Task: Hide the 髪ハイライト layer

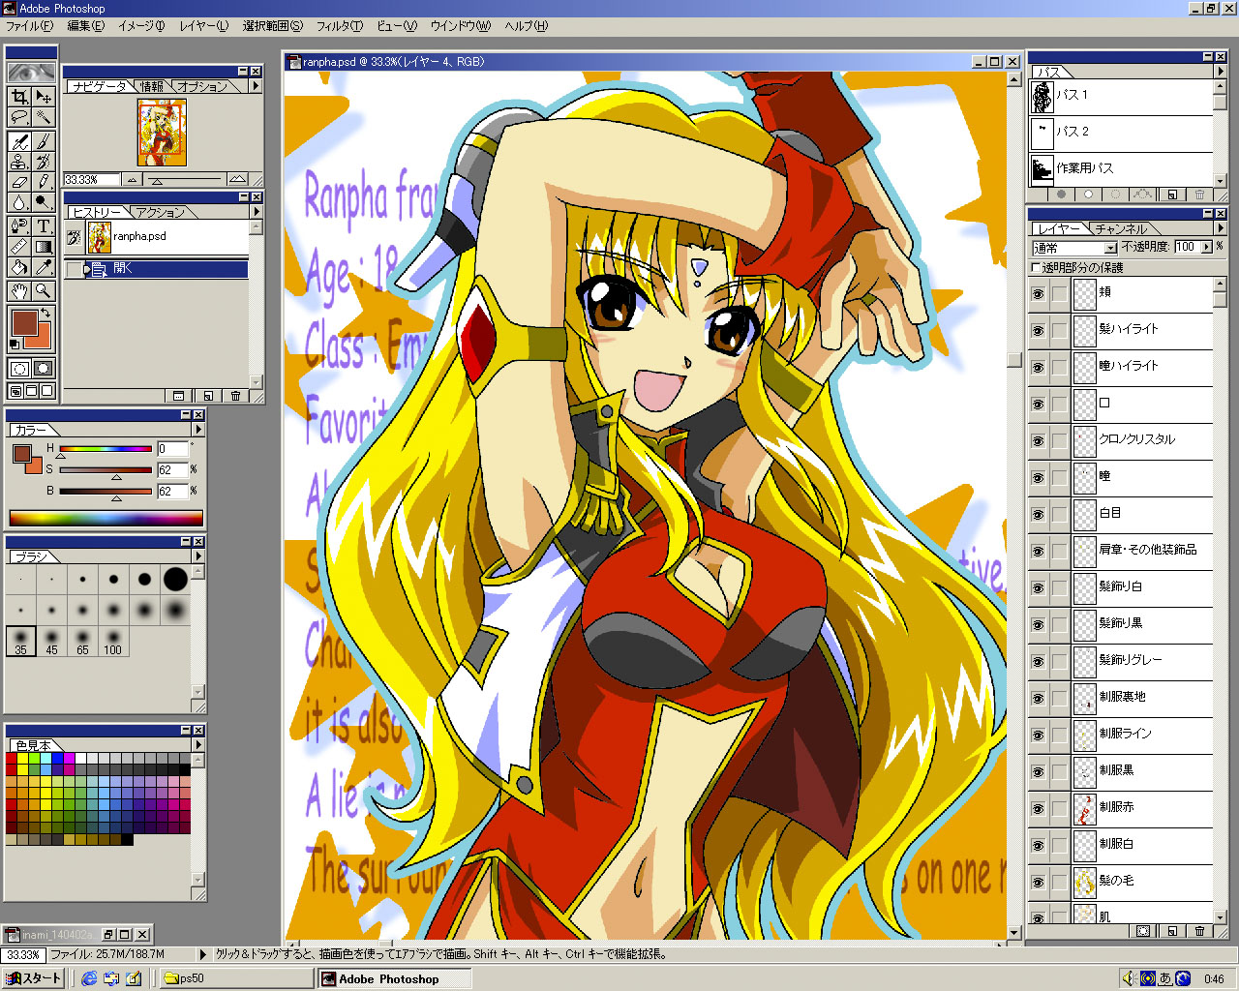Action: point(1038,329)
